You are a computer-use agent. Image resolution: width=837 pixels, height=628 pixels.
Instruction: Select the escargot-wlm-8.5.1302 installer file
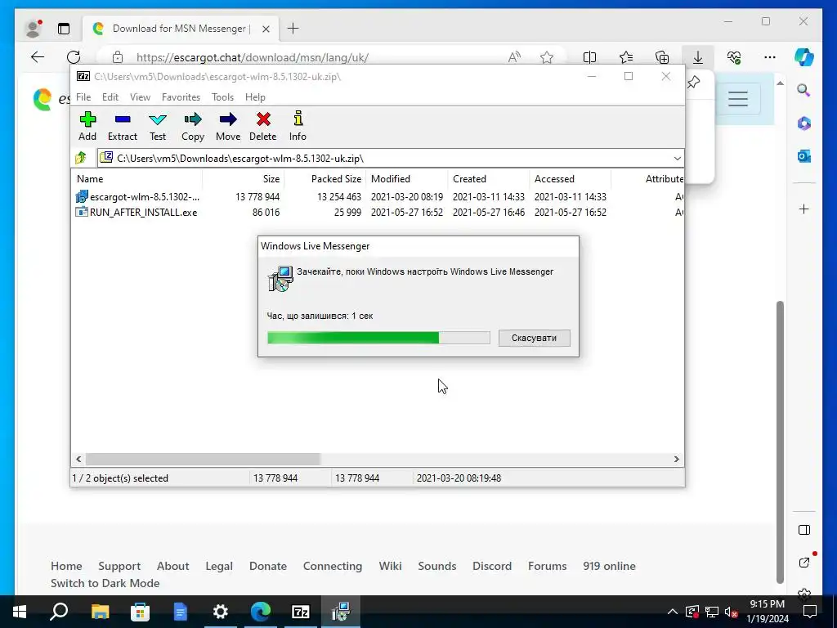(144, 196)
